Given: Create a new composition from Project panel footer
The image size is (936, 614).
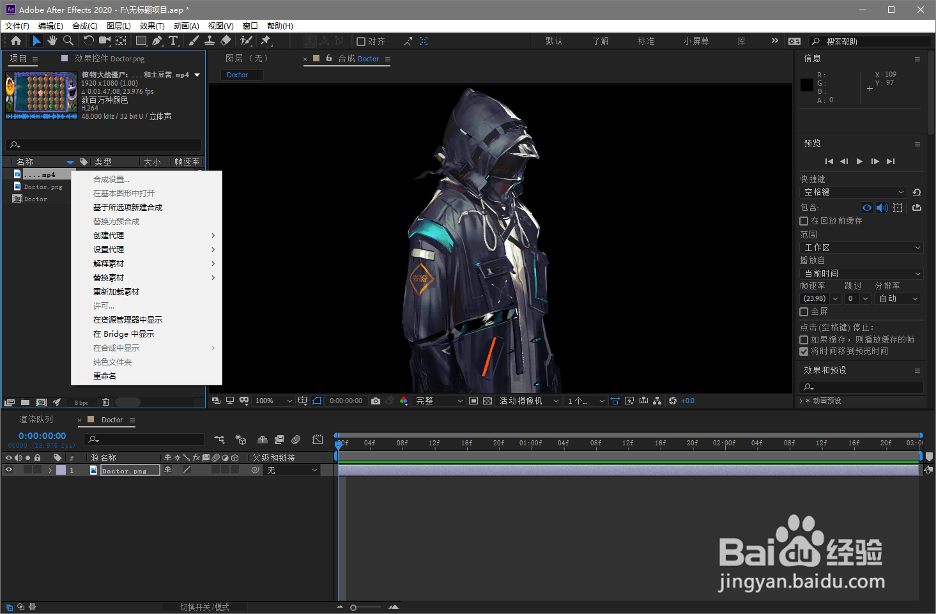Looking at the screenshot, I should click(x=41, y=403).
